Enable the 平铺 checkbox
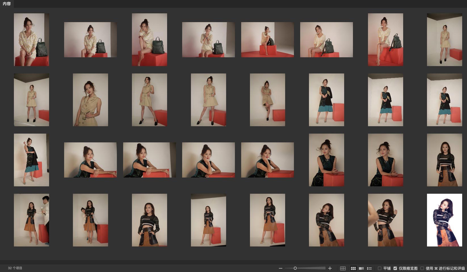 pos(379,268)
